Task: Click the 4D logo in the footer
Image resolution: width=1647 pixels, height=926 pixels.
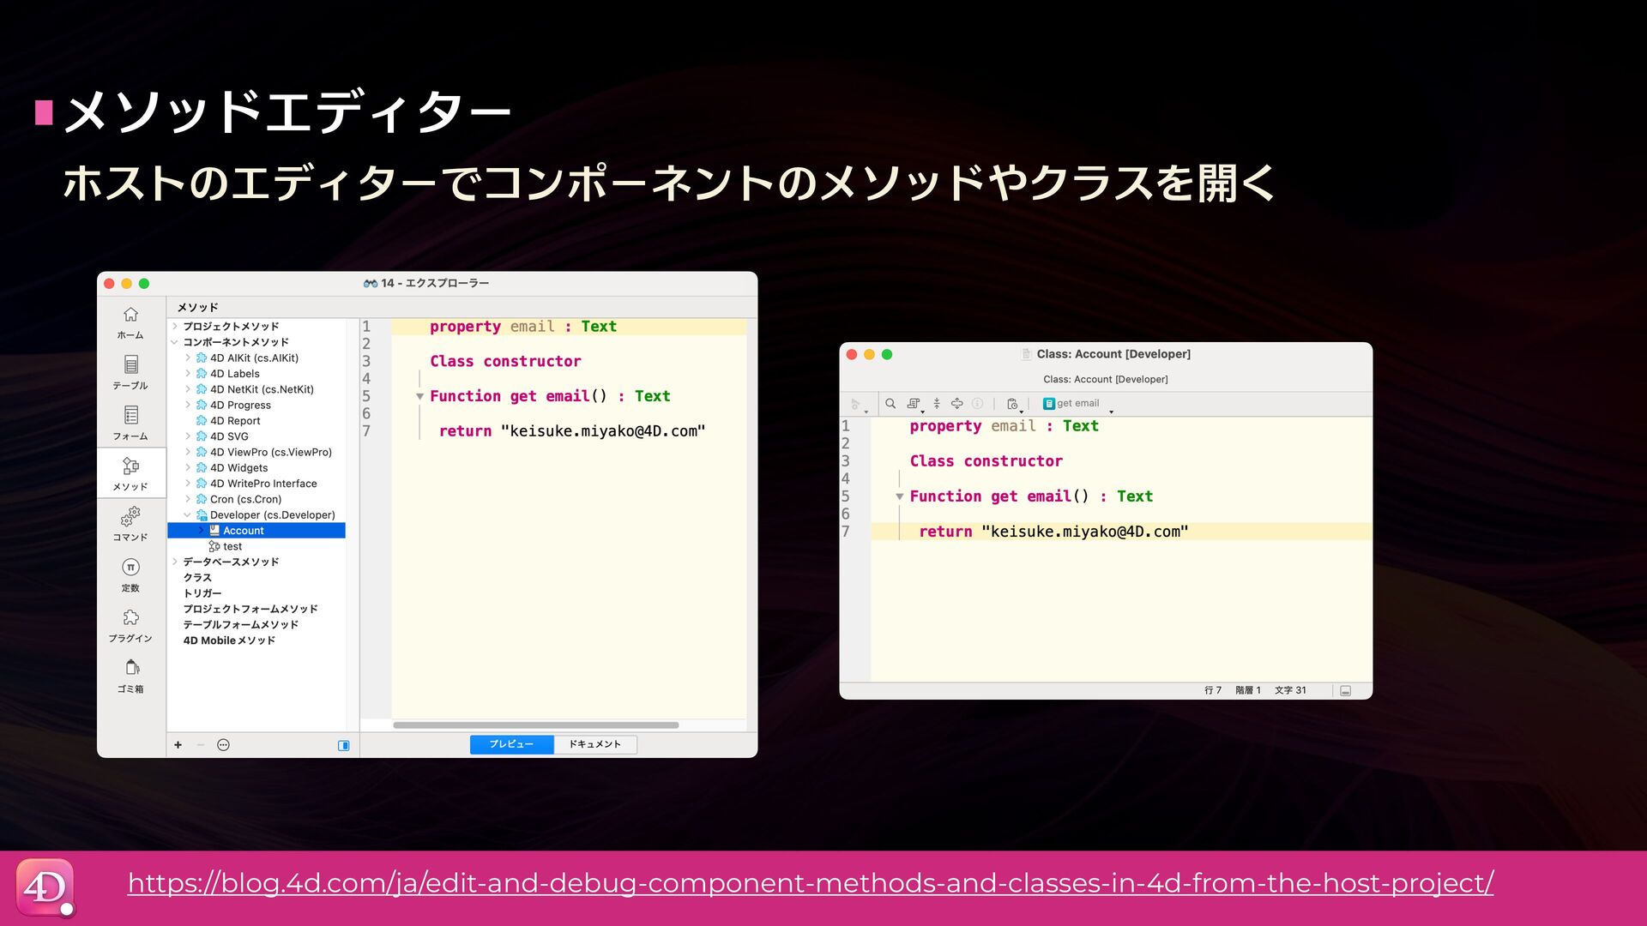Action: [45, 888]
